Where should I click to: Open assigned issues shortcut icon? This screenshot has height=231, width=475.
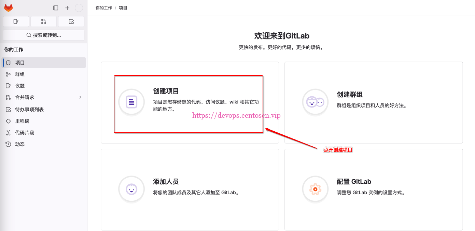click(16, 21)
